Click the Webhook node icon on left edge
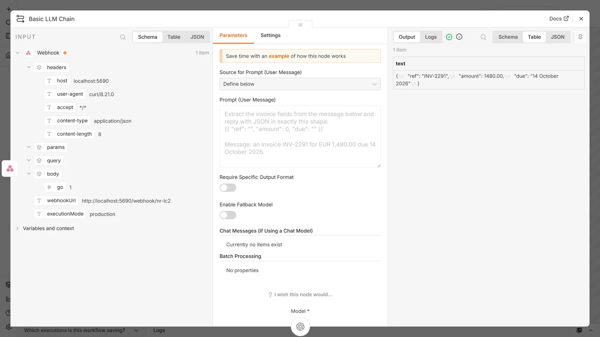The image size is (600, 337). [10, 168]
